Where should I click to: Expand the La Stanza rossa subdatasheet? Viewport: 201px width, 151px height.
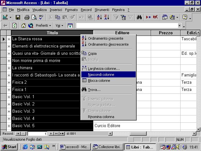click(x=9, y=39)
